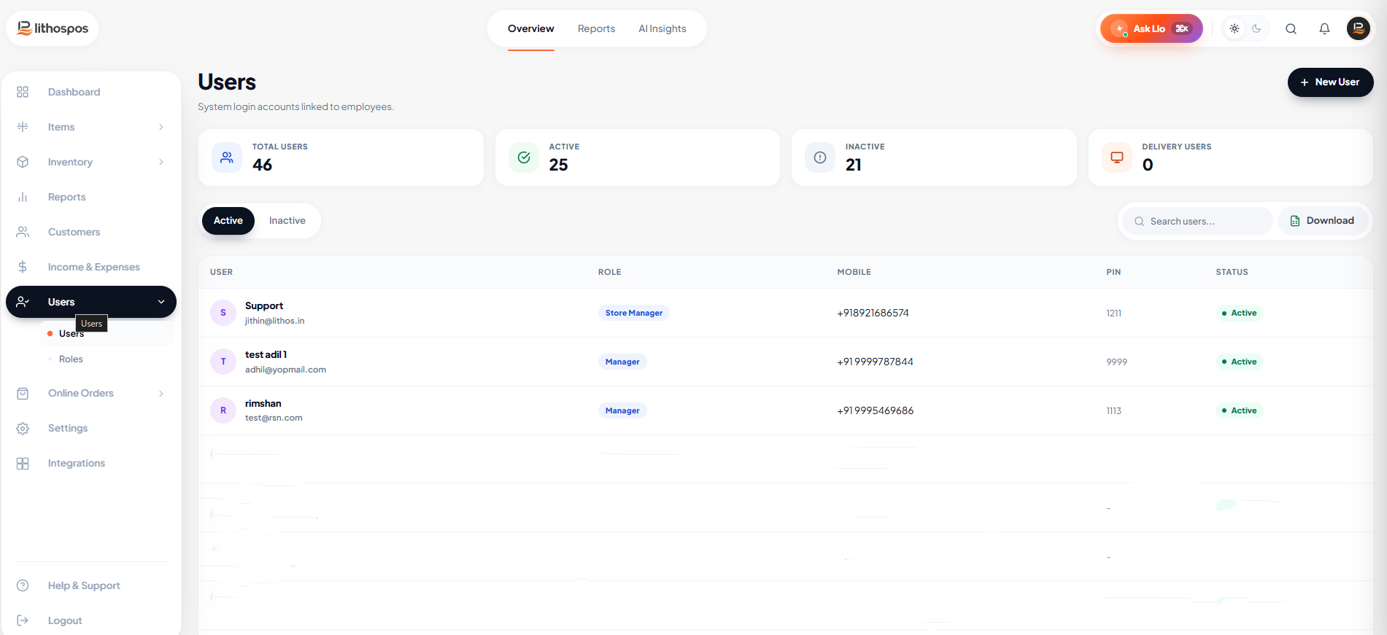The height and width of the screenshot is (635, 1387).
Task: Click the STATUS column header
Action: (1232, 272)
